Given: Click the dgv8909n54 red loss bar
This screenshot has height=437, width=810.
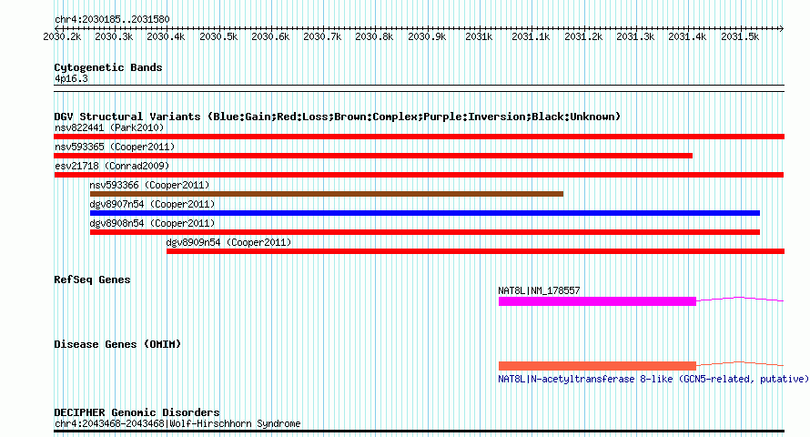Looking at the screenshot, I should (x=475, y=251).
